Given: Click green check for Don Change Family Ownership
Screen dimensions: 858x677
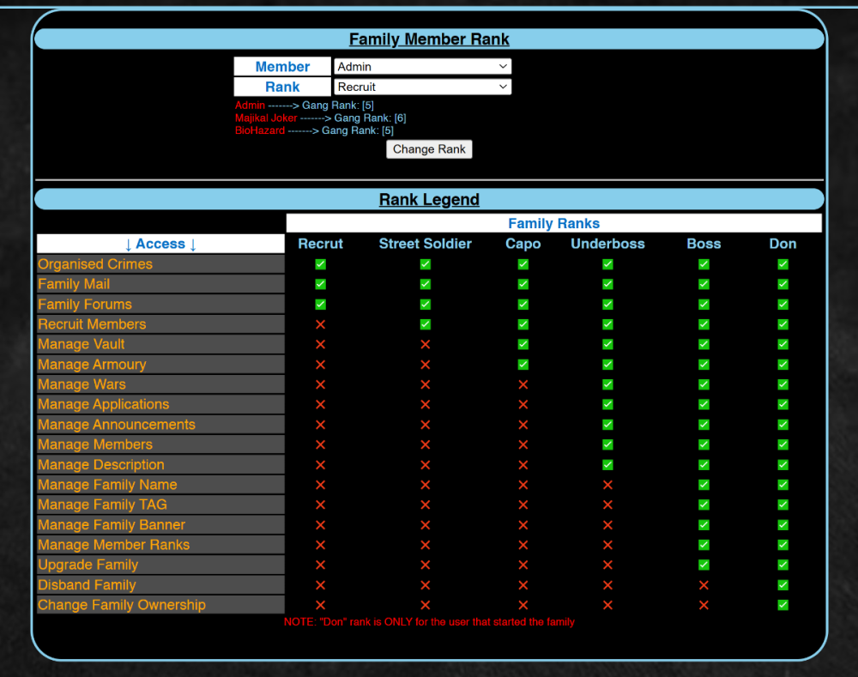Looking at the screenshot, I should click(782, 605).
